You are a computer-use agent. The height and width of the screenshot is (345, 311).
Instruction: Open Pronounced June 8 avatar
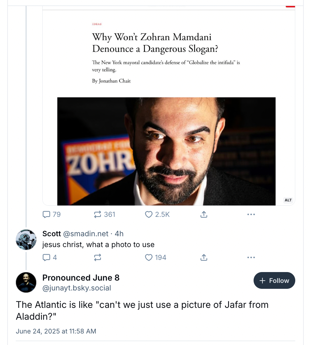(26, 282)
